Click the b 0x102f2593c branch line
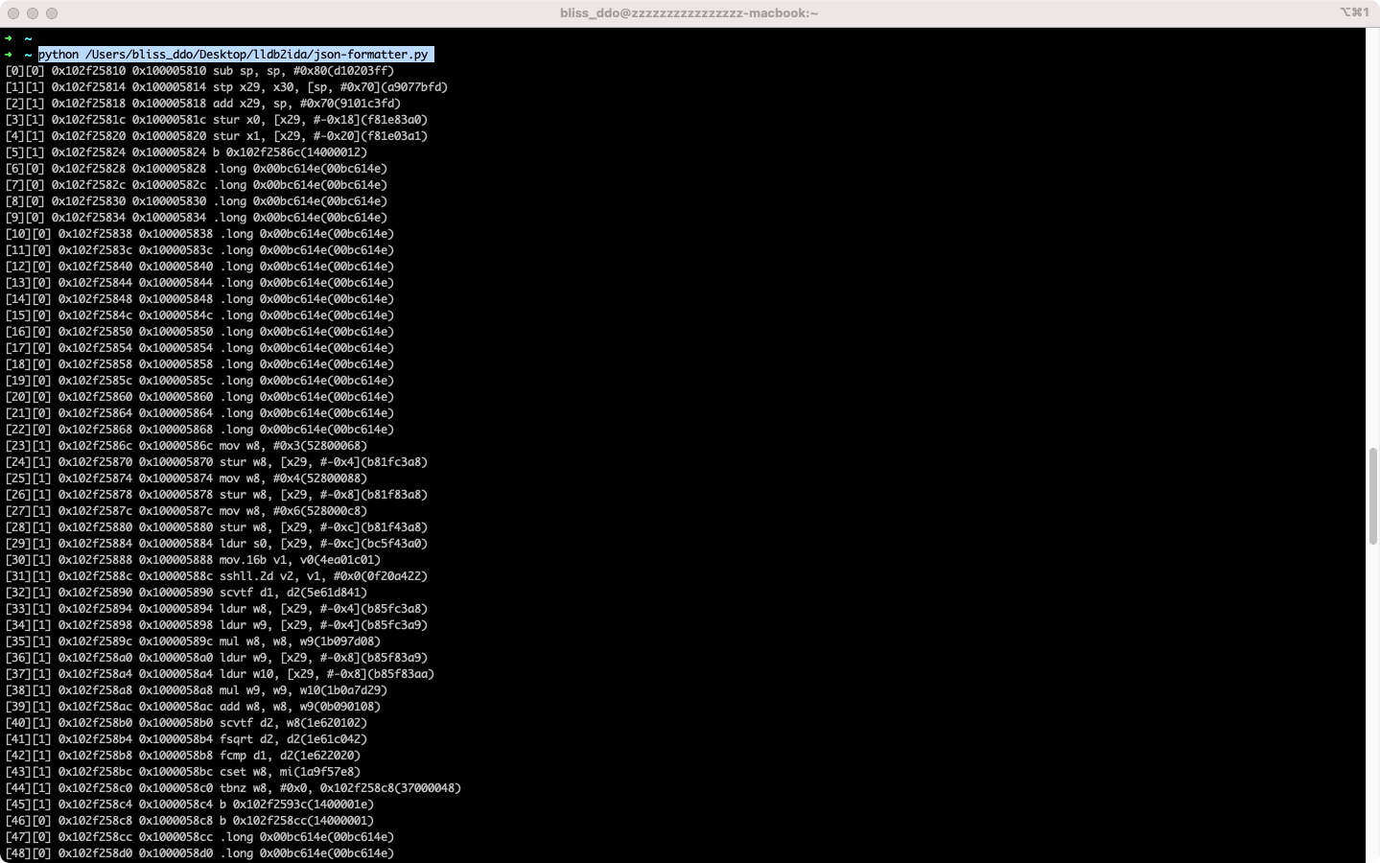Screen dimensions: 1380x863 (x=190, y=805)
